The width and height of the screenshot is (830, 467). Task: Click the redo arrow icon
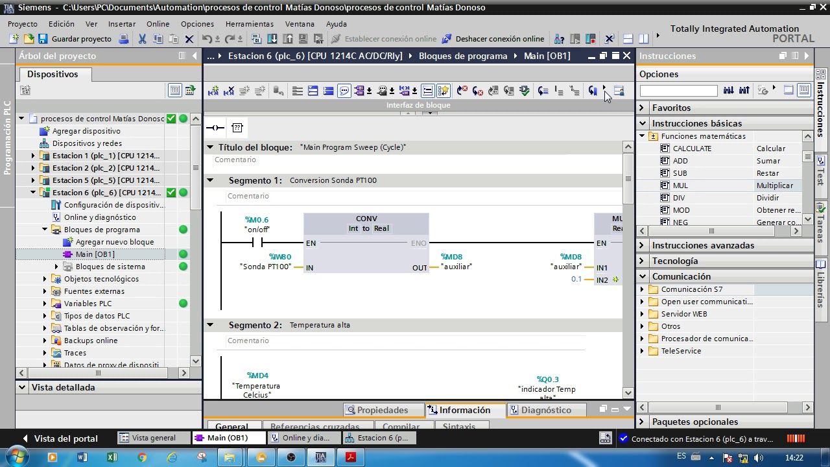(x=230, y=39)
